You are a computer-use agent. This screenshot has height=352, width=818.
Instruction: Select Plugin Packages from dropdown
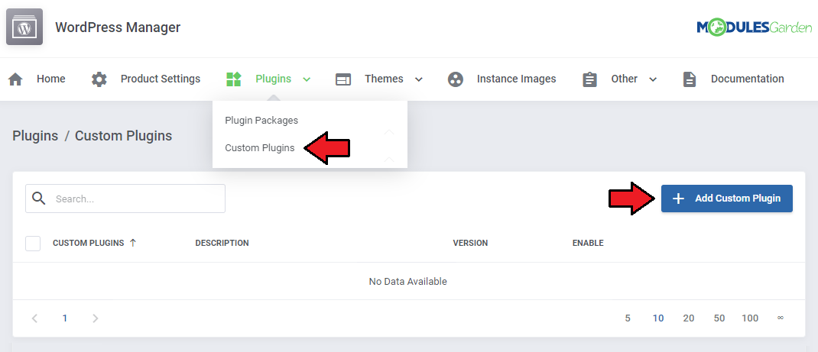(x=261, y=121)
